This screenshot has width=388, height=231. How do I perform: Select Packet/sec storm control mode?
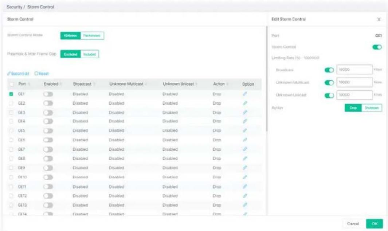(x=92, y=35)
